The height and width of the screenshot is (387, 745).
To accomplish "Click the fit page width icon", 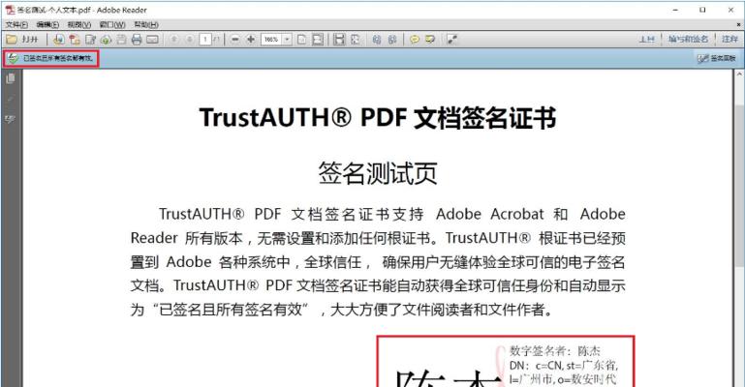I will [x=318, y=40].
